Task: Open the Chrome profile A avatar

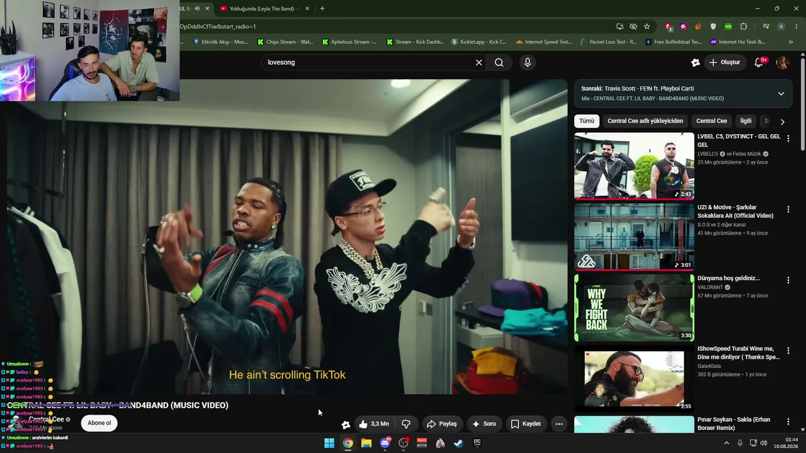Action: tap(781, 26)
